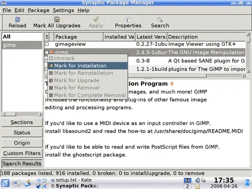Click the A Qt based SANE plugin description

pyautogui.click(x=206, y=61)
